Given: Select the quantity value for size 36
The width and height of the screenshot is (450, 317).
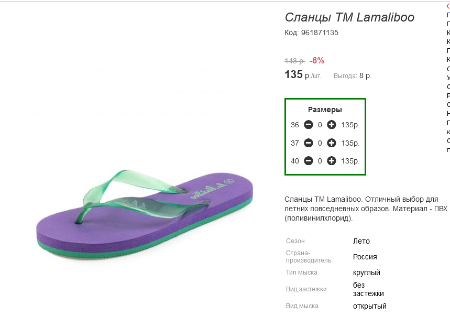Looking at the screenshot, I should (x=320, y=125).
